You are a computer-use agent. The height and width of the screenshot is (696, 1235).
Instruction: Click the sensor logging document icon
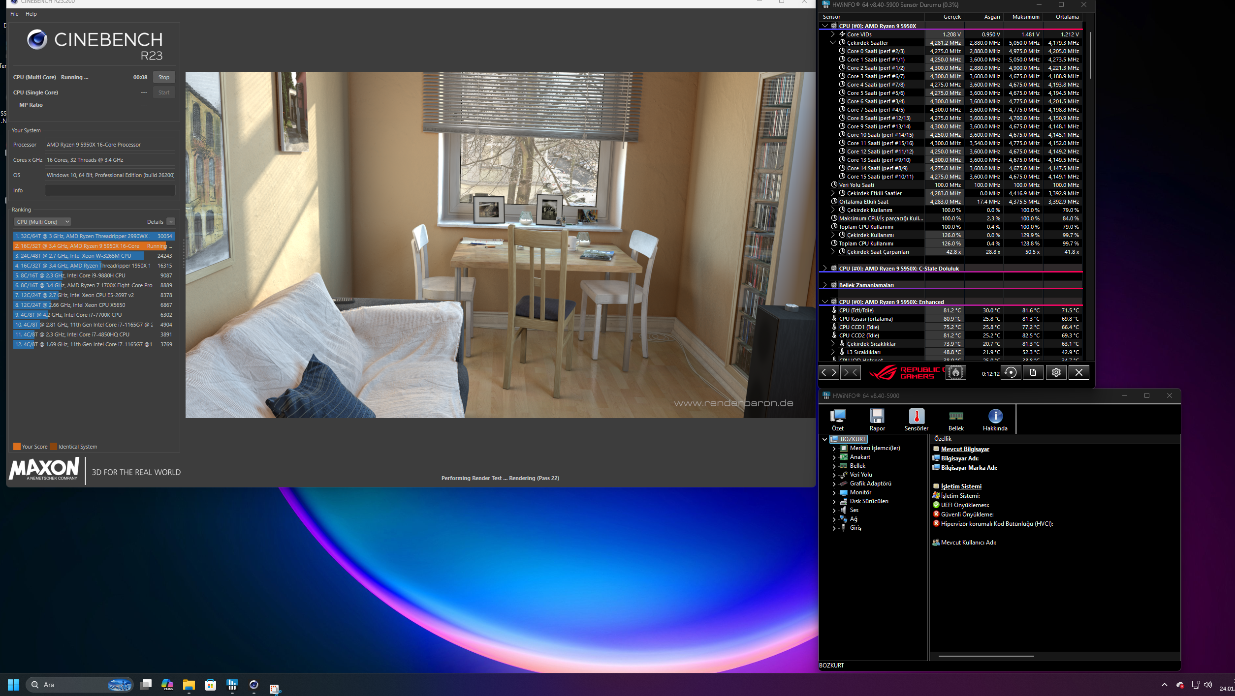[1033, 372]
